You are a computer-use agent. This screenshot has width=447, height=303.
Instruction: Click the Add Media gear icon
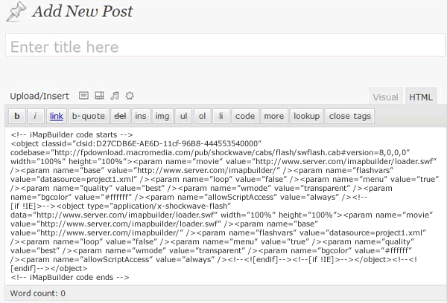pyautogui.click(x=130, y=96)
